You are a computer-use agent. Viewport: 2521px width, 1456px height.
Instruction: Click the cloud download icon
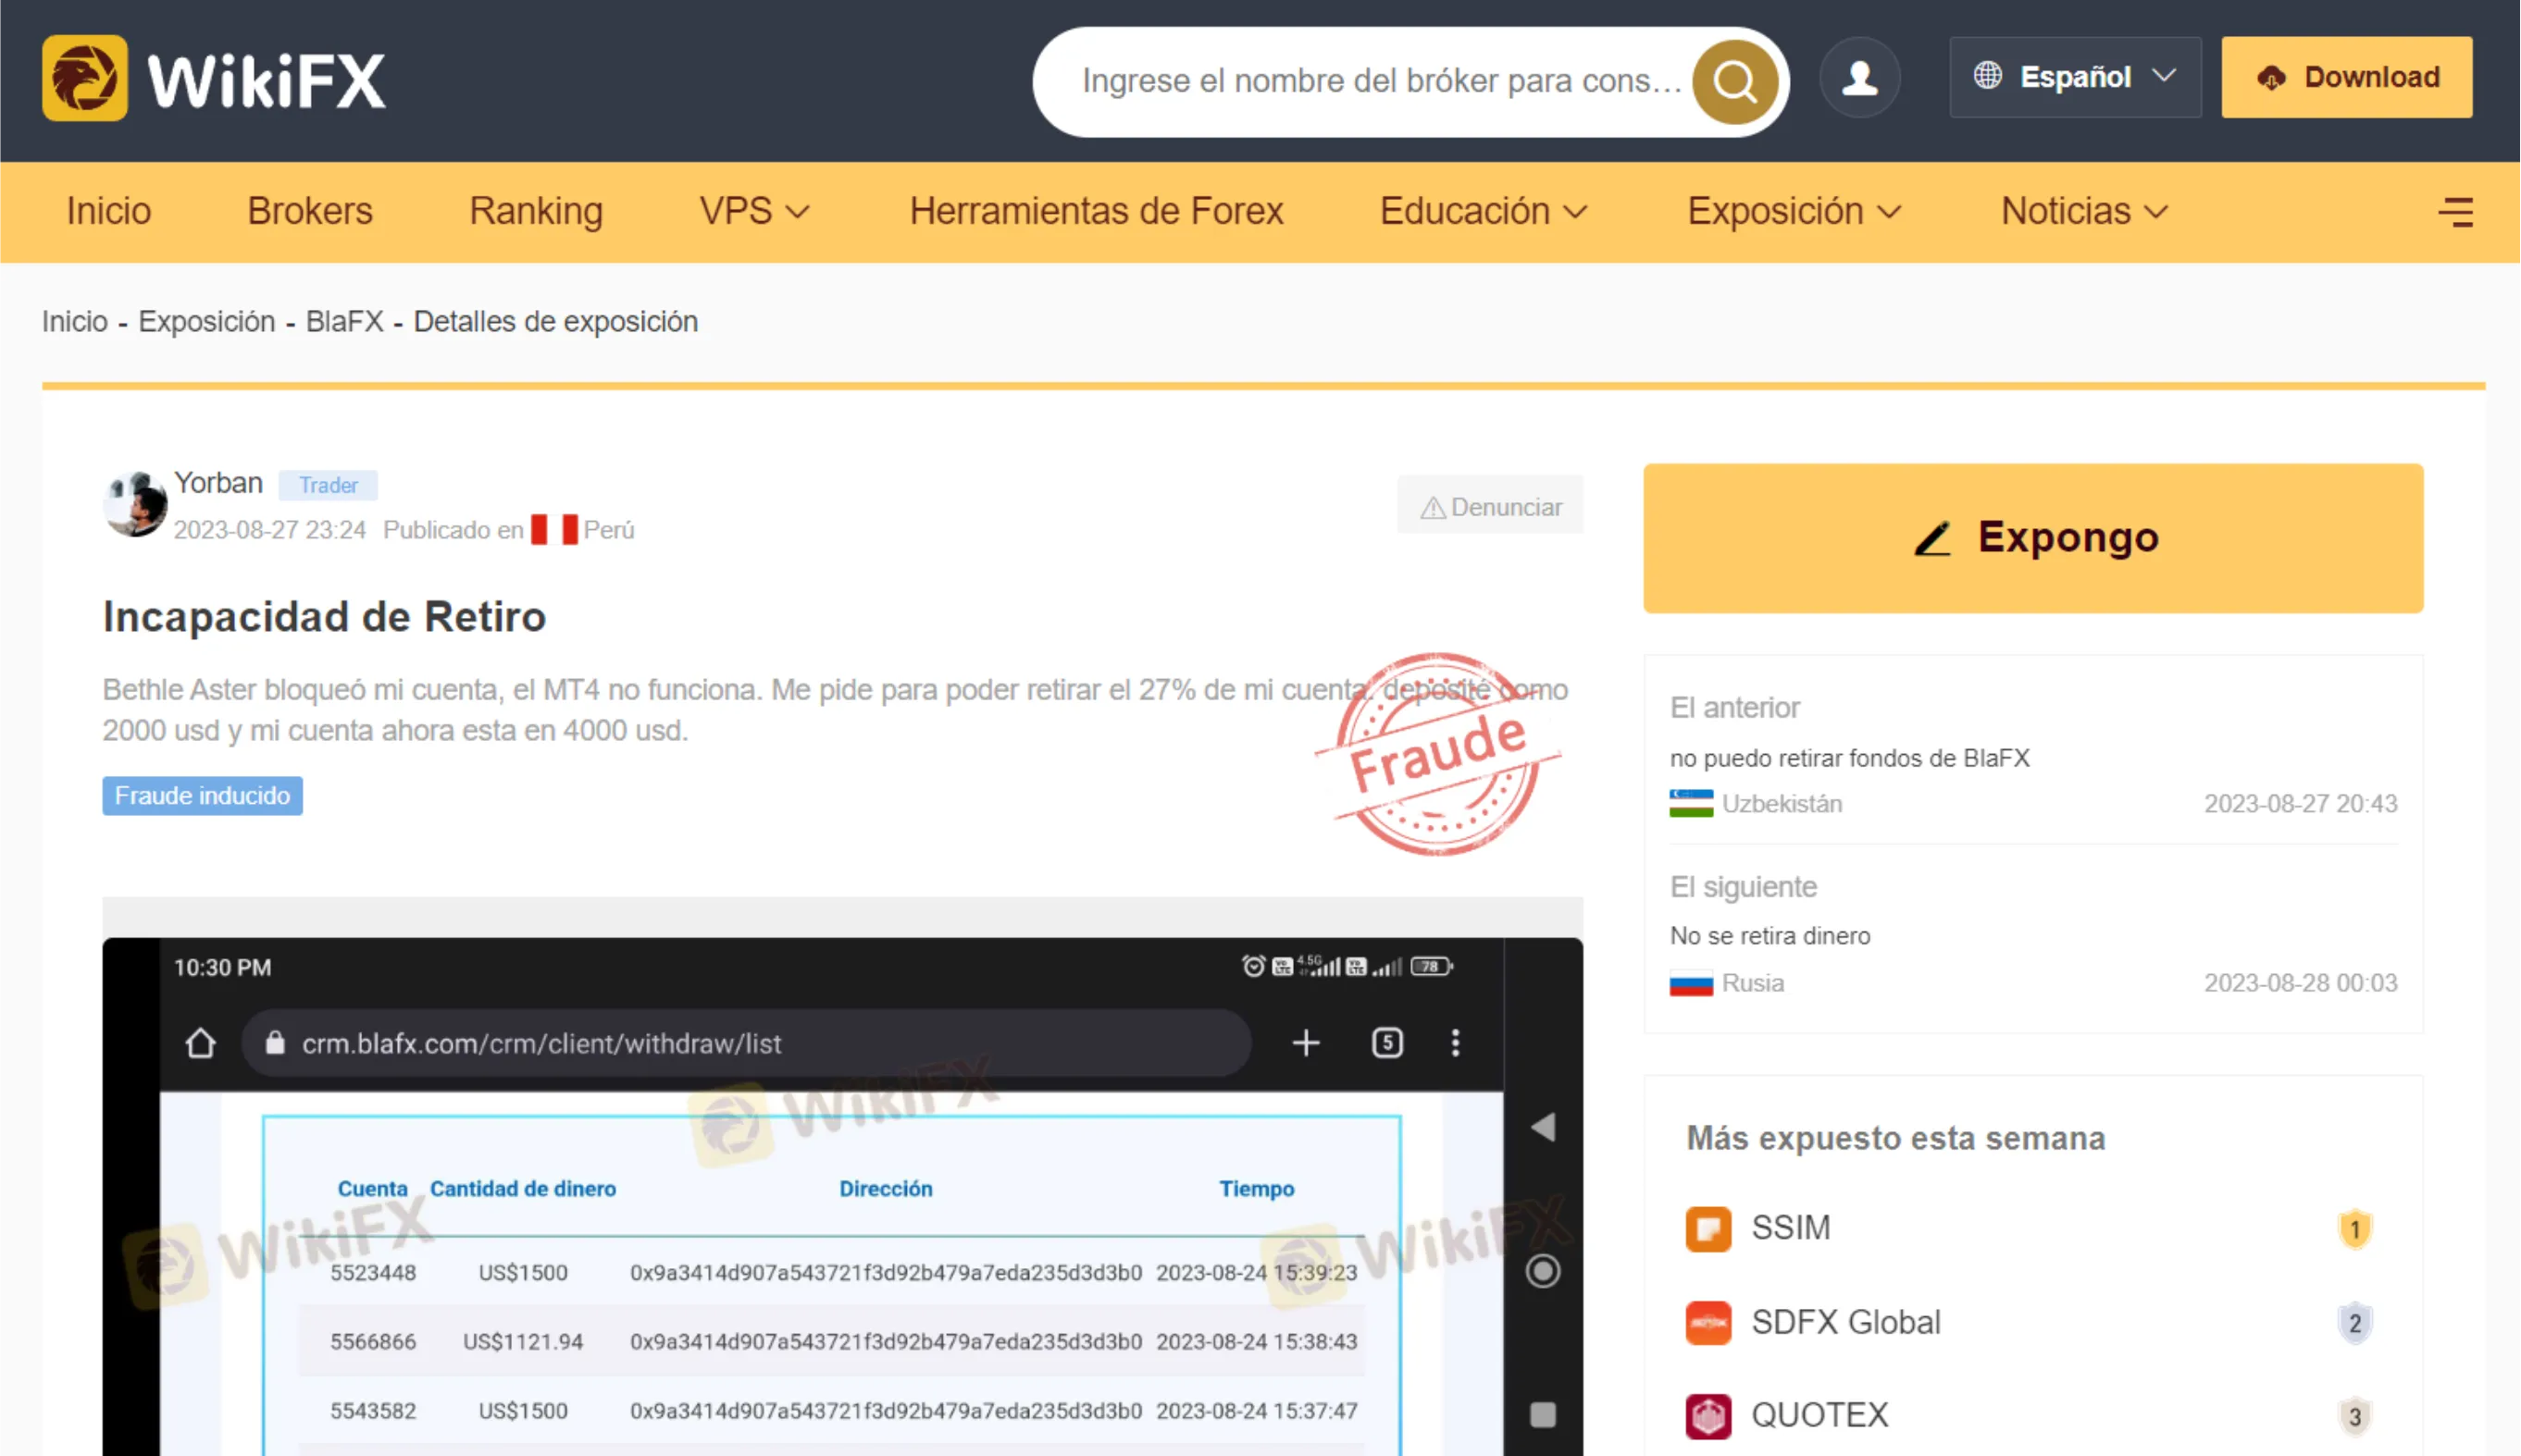click(x=2272, y=77)
